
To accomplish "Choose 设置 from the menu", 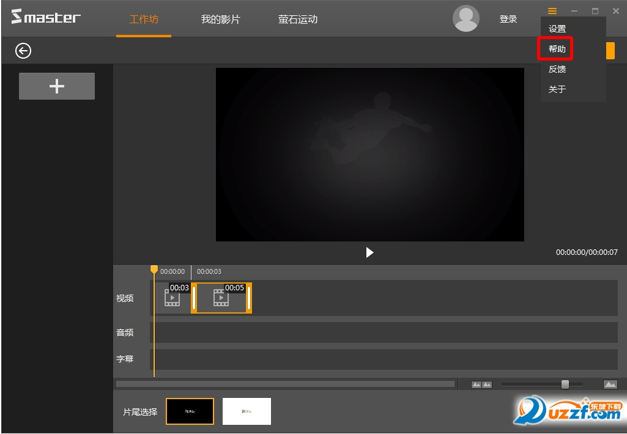I will click(x=557, y=29).
